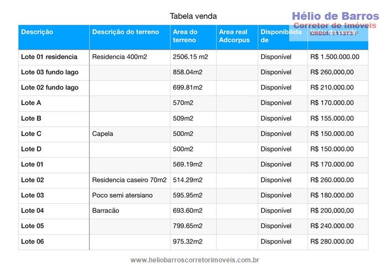Open the heliobarroscorretorimoveis.com.br website link
Viewport: 387px width, 264px height.
[195, 260]
